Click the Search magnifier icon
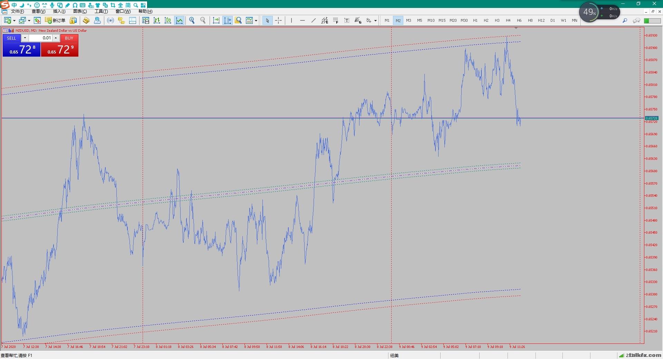This screenshot has height=359, width=663. (x=625, y=21)
